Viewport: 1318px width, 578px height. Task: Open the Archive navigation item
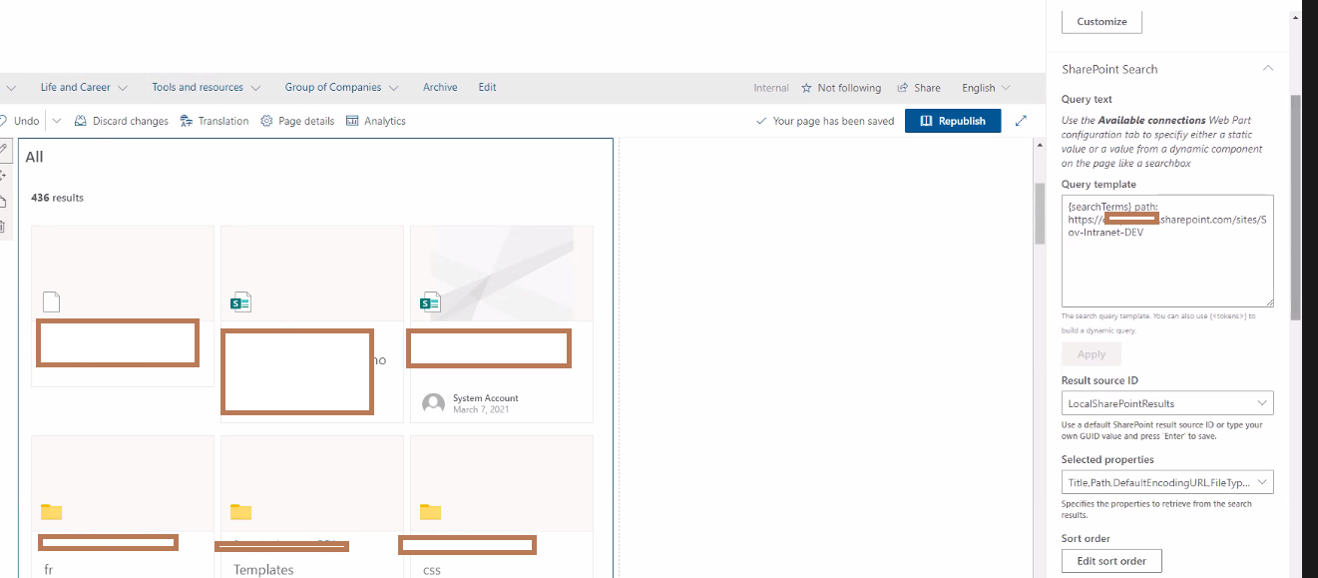(x=440, y=88)
